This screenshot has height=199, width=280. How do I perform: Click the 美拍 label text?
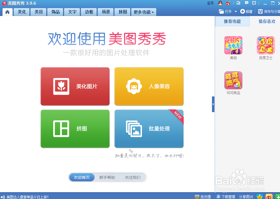[233, 58]
